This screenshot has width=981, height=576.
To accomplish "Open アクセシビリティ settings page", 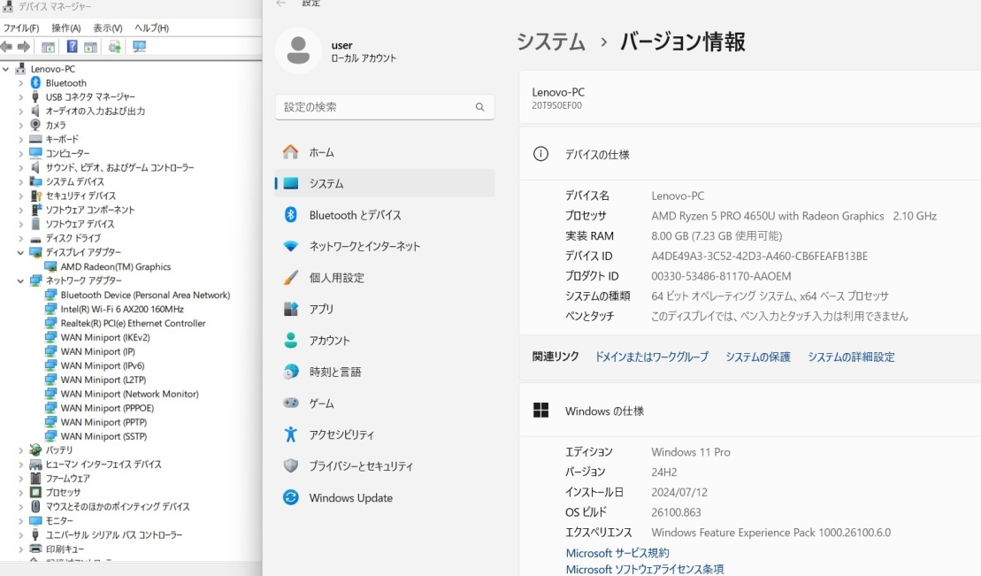I will (341, 435).
